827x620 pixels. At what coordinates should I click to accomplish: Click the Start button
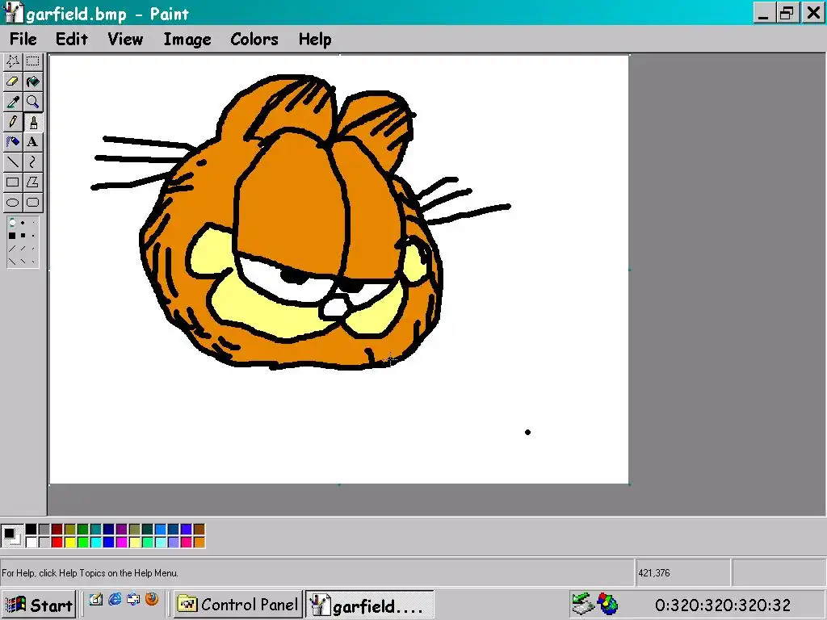(39, 605)
